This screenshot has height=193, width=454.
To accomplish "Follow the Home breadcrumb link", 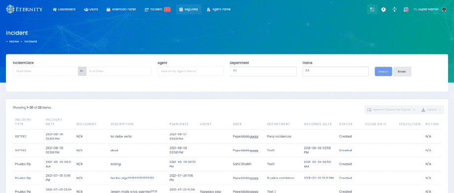I will pos(14,42).
